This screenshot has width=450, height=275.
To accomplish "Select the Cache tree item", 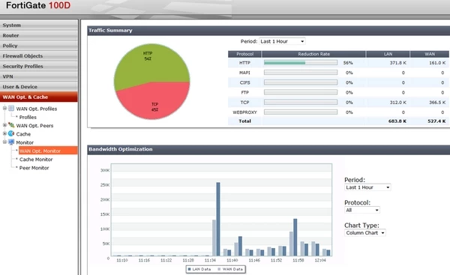I will pos(23,134).
